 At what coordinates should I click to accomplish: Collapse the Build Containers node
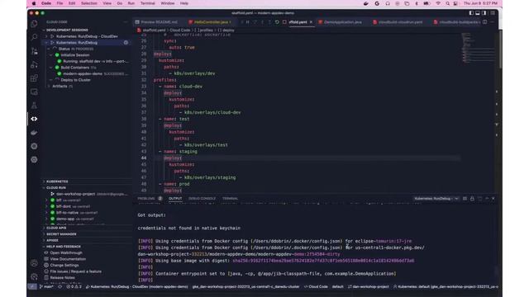pyautogui.click(x=51, y=68)
